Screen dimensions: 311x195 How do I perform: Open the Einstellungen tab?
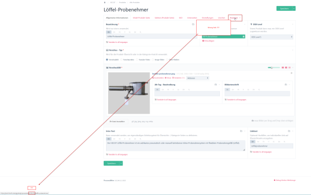click(207, 18)
